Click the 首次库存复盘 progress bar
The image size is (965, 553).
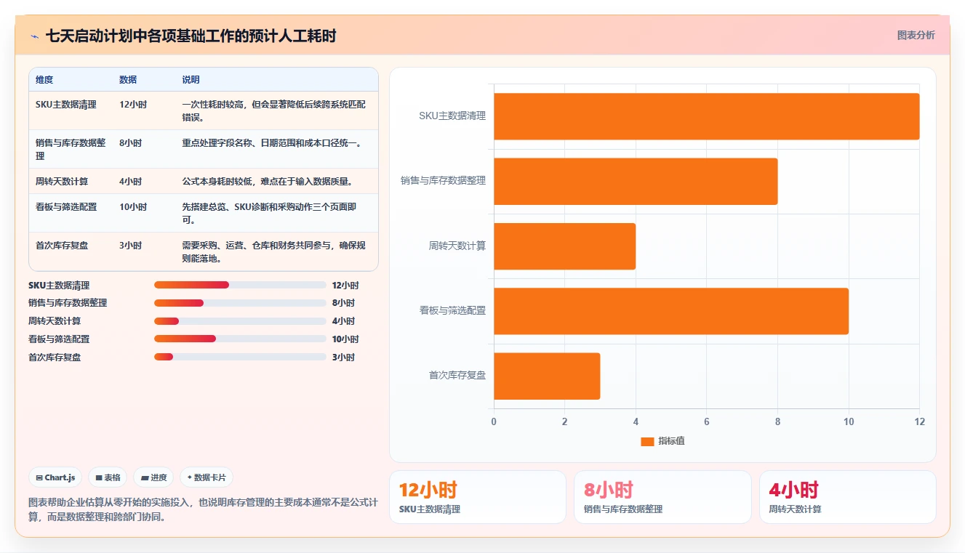click(240, 357)
